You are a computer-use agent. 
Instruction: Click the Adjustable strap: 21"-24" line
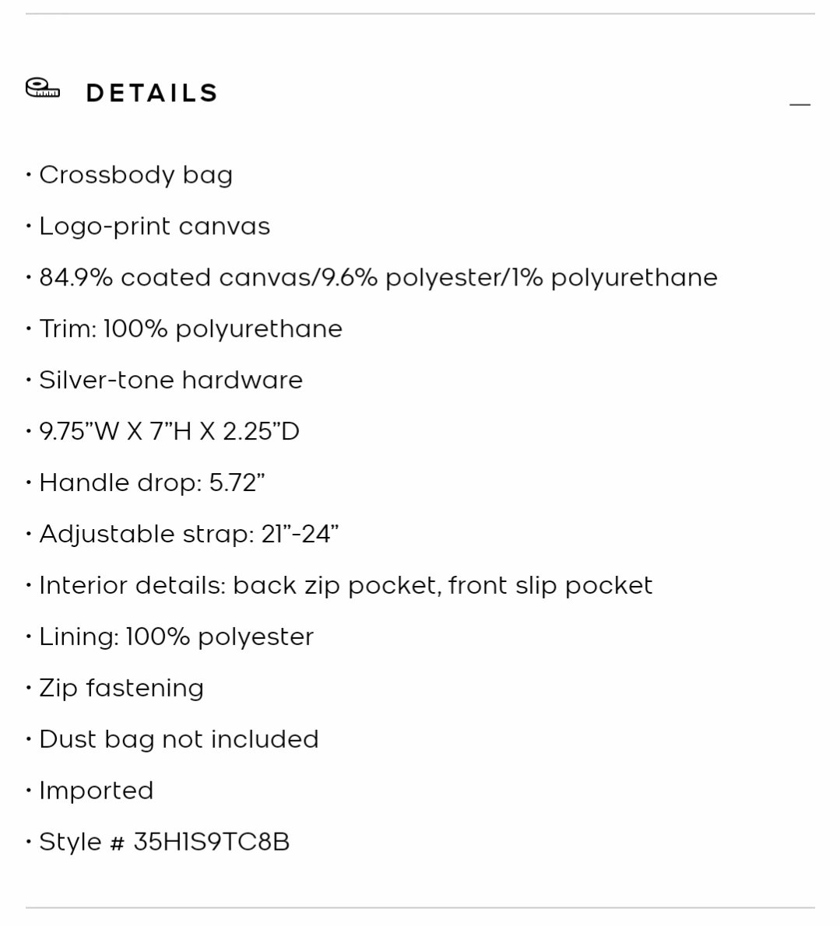click(189, 535)
